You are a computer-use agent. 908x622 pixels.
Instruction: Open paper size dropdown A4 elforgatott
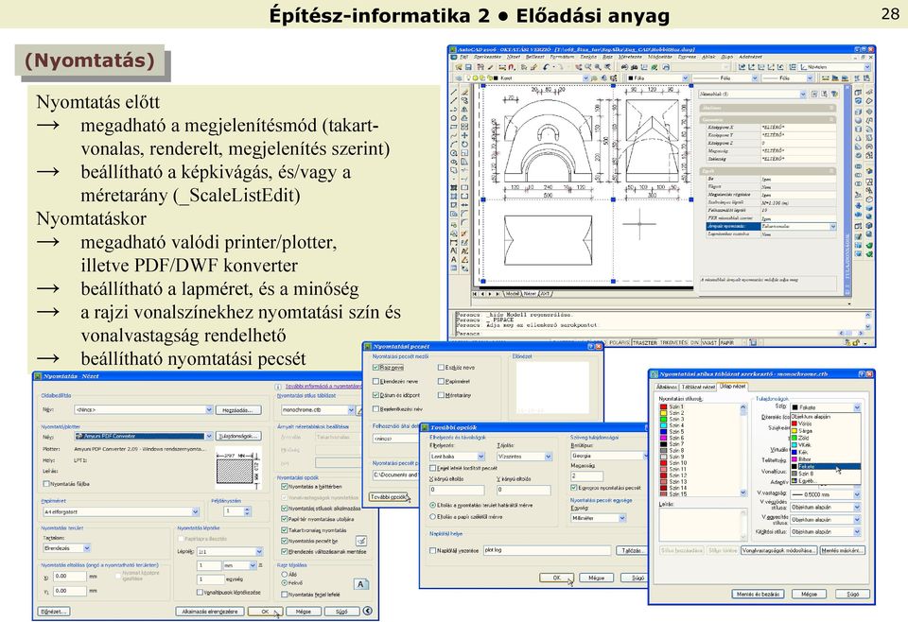coord(195,512)
